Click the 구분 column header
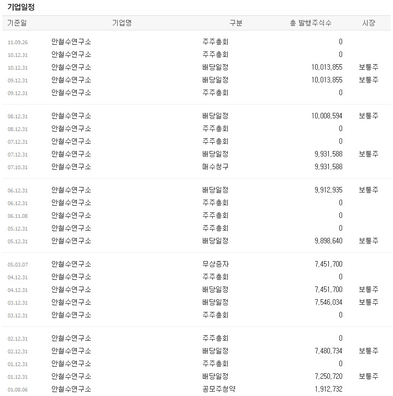This screenshot has height=396, width=393. pyautogui.click(x=236, y=23)
